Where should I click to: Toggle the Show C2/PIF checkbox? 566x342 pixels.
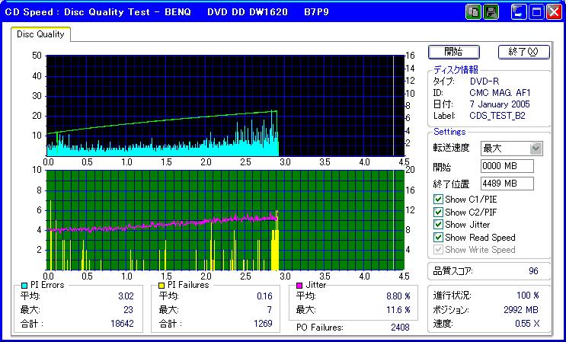(438, 212)
